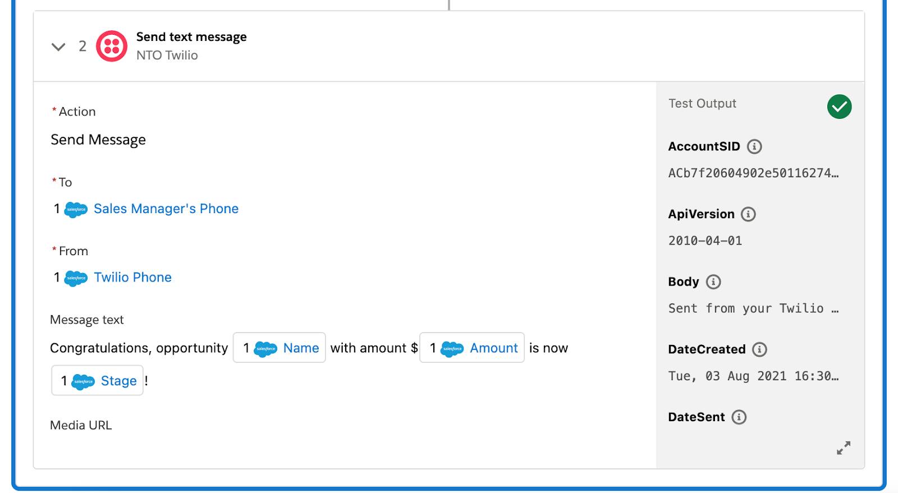Image resolution: width=898 pixels, height=493 pixels.
Task: Click the DateCreated value Tue, 03 Aug 2021
Action: coord(753,376)
